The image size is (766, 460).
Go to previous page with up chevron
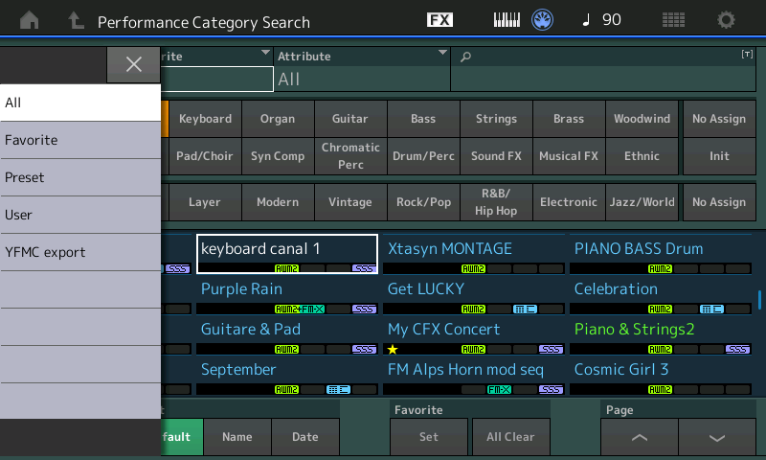click(x=640, y=437)
